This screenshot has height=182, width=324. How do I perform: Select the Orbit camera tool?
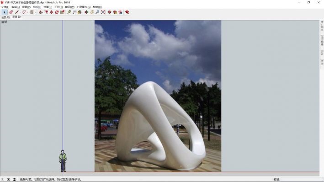[86, 12]
